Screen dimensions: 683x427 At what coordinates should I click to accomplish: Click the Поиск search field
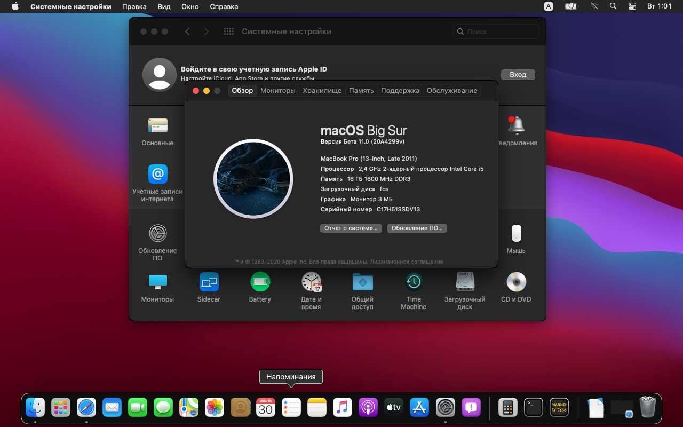pyautogui.click(x=496, y=31)
